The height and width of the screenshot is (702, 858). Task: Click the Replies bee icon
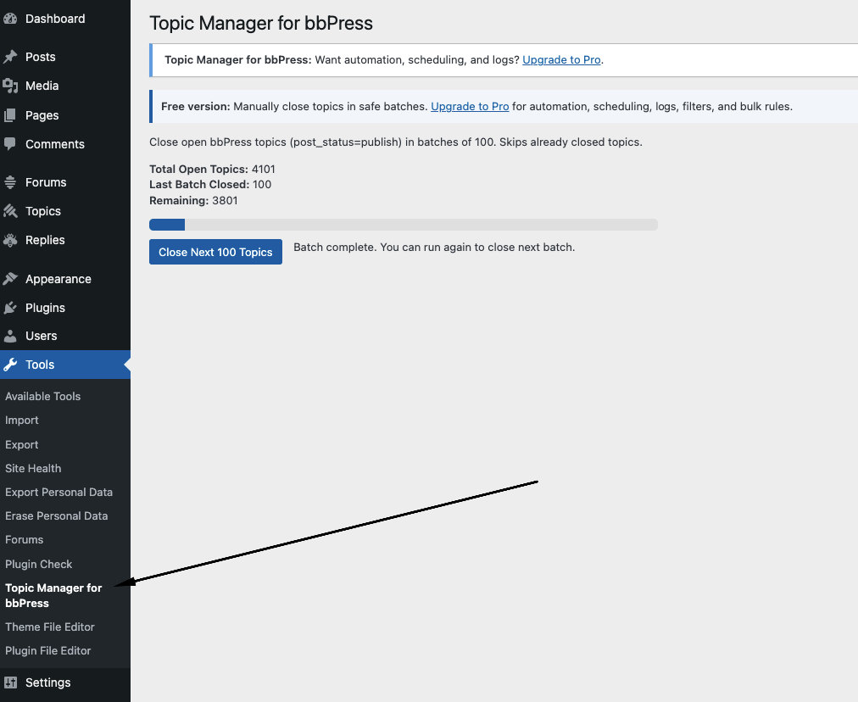[x=10, y=240]
